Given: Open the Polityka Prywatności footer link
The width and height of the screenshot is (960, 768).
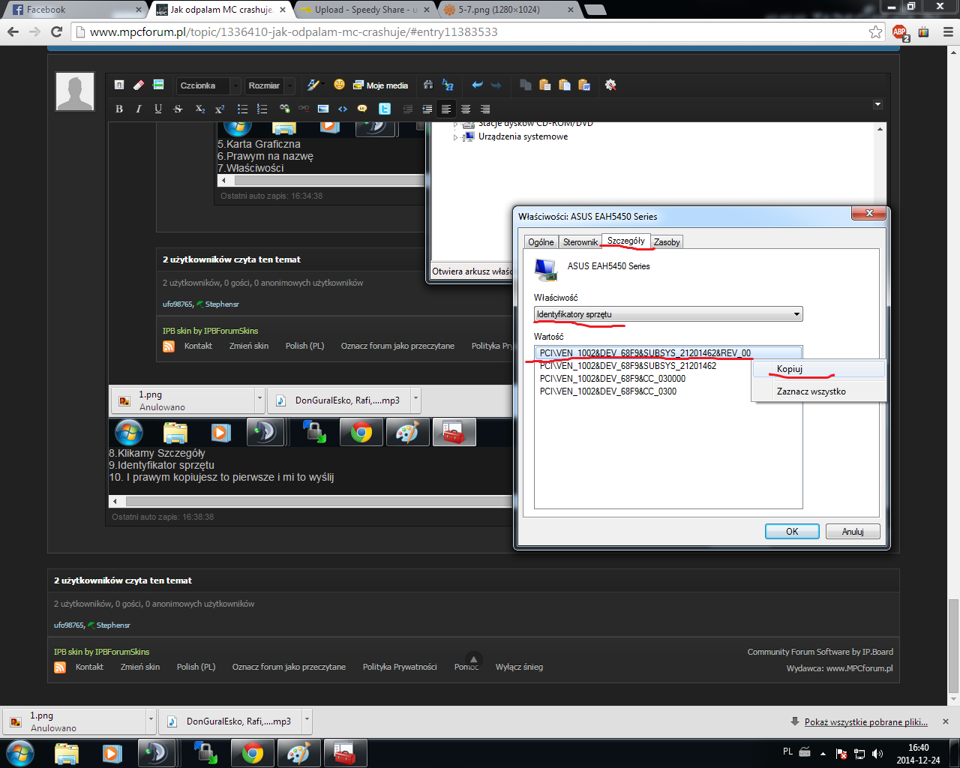Looking at the screenshot, I should (x=400, y=667).
